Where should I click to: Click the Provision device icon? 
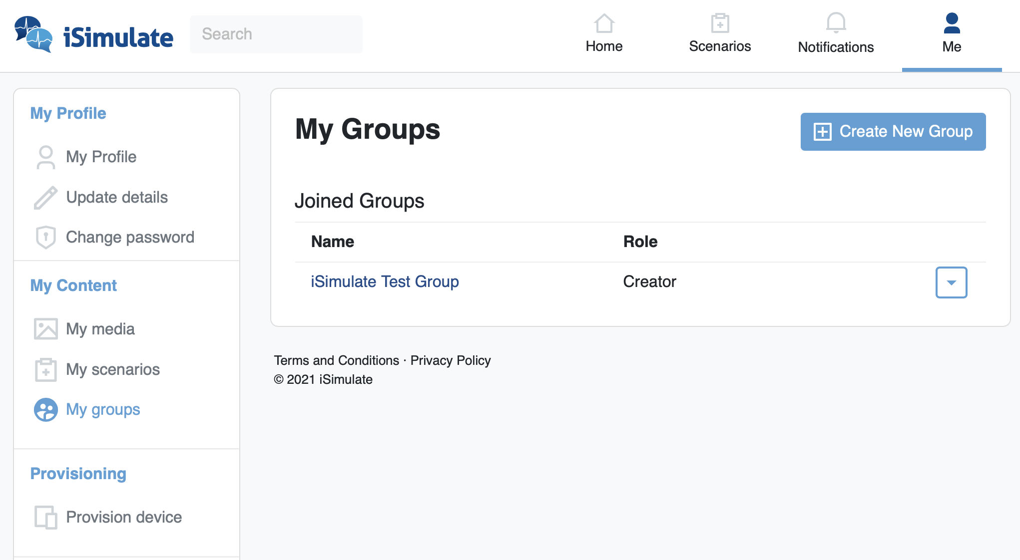[45, 517]
